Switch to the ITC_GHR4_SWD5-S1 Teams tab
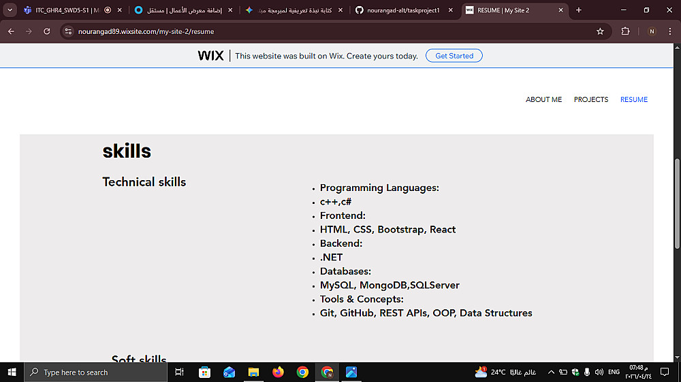The height and width of the screenshot is (382, 681). pos(67,10)
